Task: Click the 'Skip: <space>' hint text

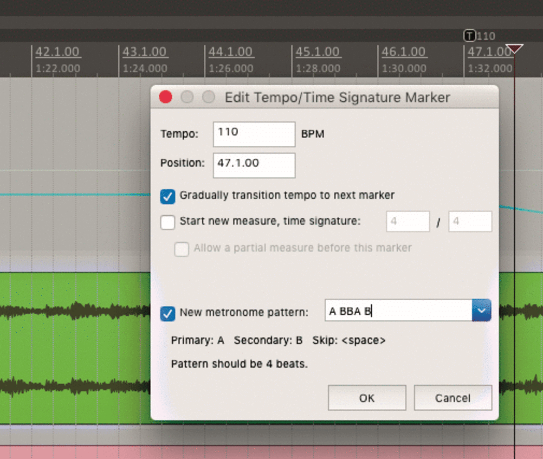Action: pyautogui.click(x=349, y=341)
